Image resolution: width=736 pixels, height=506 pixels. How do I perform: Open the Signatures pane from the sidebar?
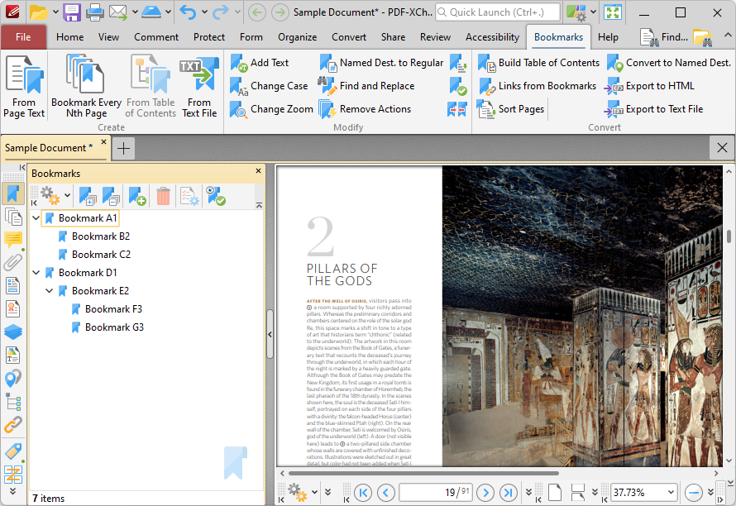pyautogui.click(x=13, y=309)
